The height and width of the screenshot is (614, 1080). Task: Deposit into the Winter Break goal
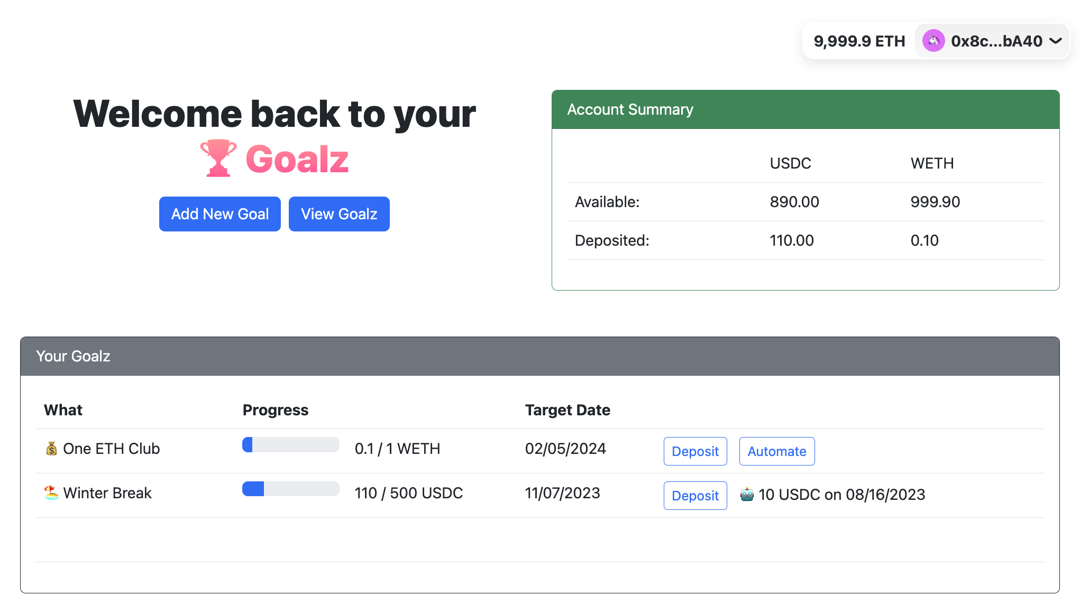[x=695, y=496]
